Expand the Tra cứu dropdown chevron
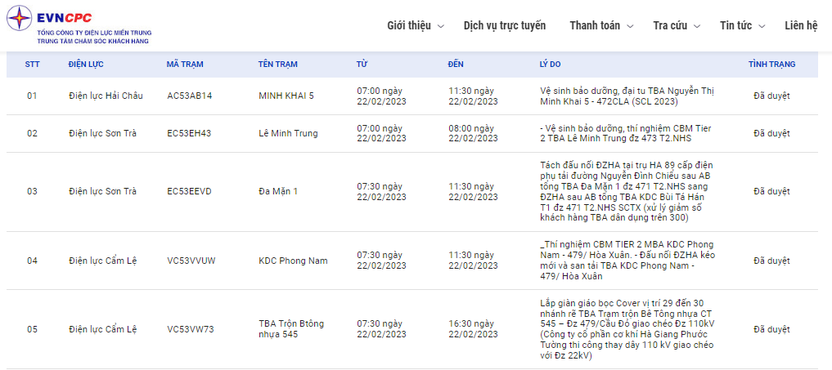Screen dimensions: 832x370 697,26
